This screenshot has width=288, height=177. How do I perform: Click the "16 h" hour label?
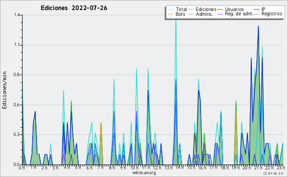202,168
